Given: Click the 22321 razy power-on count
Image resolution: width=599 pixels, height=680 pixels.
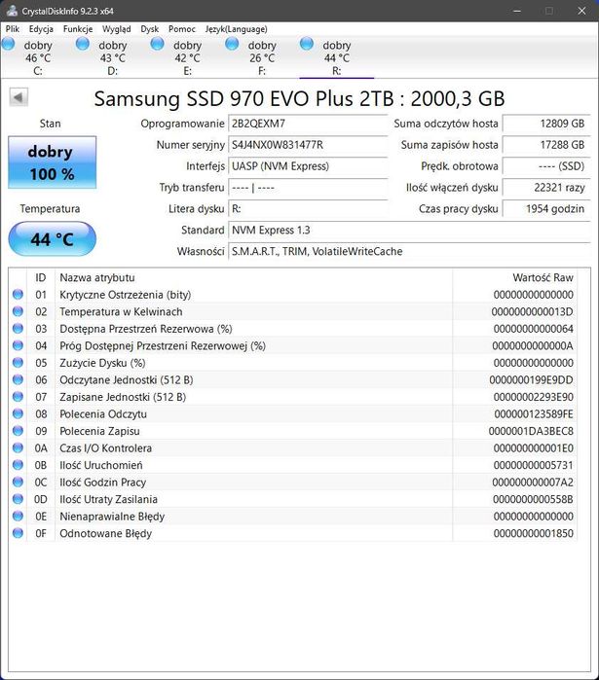Looking at the screenshot, I should (x=546, y=188).
